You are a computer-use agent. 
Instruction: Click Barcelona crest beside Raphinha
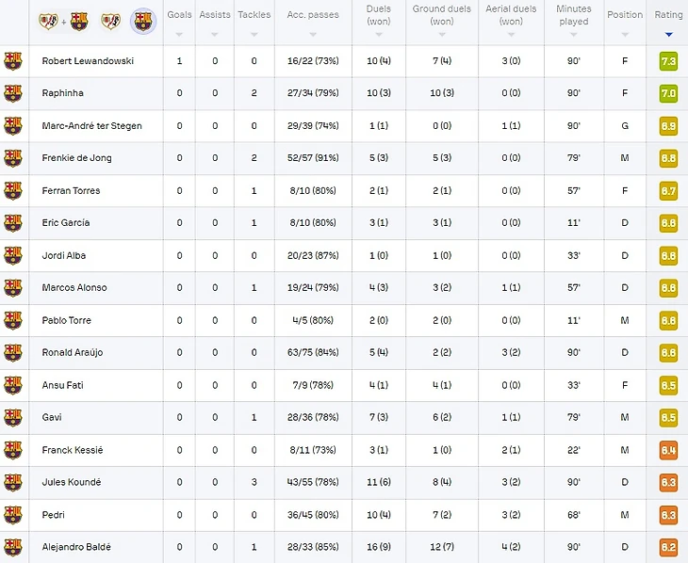point(13,93)
